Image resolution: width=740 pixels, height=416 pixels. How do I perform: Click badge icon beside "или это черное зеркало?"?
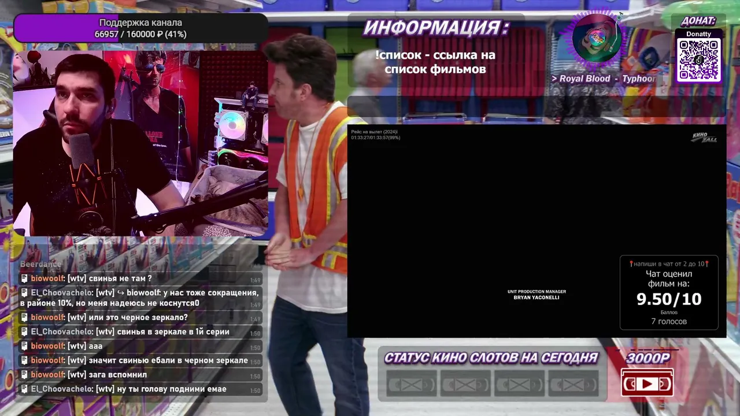(24, 318)
